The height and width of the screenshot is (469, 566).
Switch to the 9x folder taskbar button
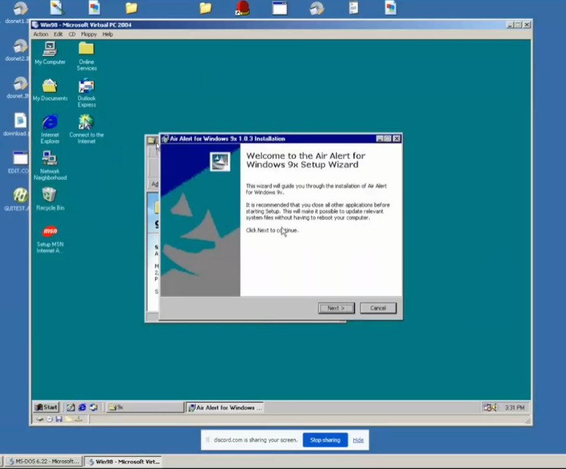pos(145,407)
